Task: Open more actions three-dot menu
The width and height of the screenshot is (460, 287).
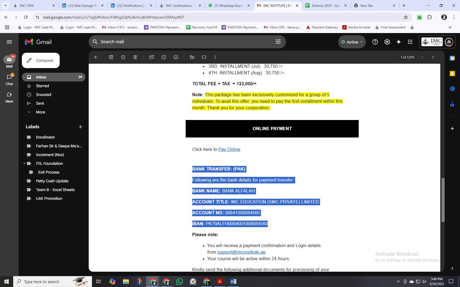Action: (x=215, y=57)
